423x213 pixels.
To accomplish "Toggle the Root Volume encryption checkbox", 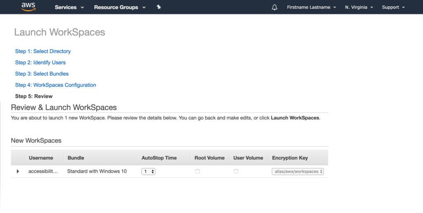I will (197, 171).
